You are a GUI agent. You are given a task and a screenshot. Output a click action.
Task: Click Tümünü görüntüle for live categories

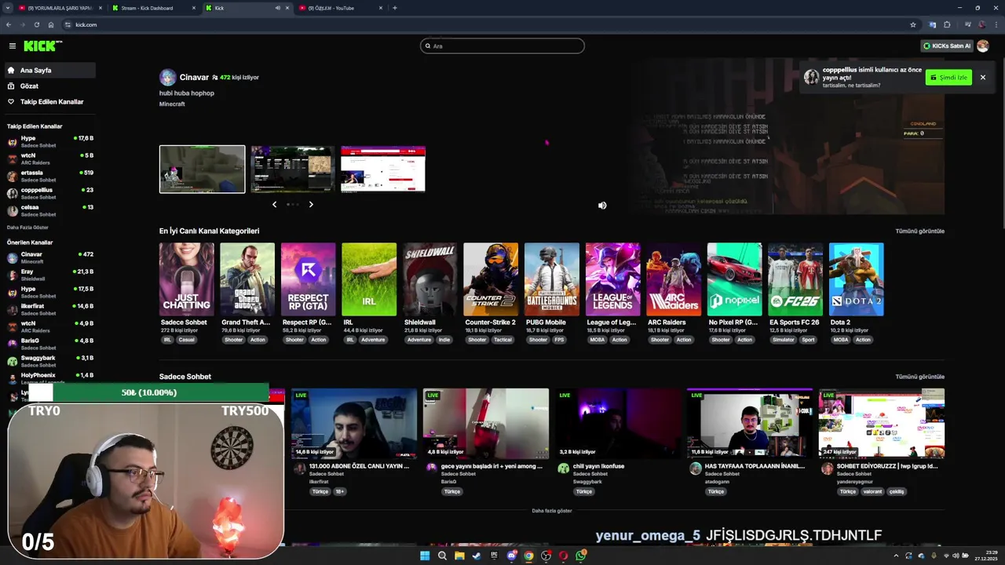click(x=919, y=231)
